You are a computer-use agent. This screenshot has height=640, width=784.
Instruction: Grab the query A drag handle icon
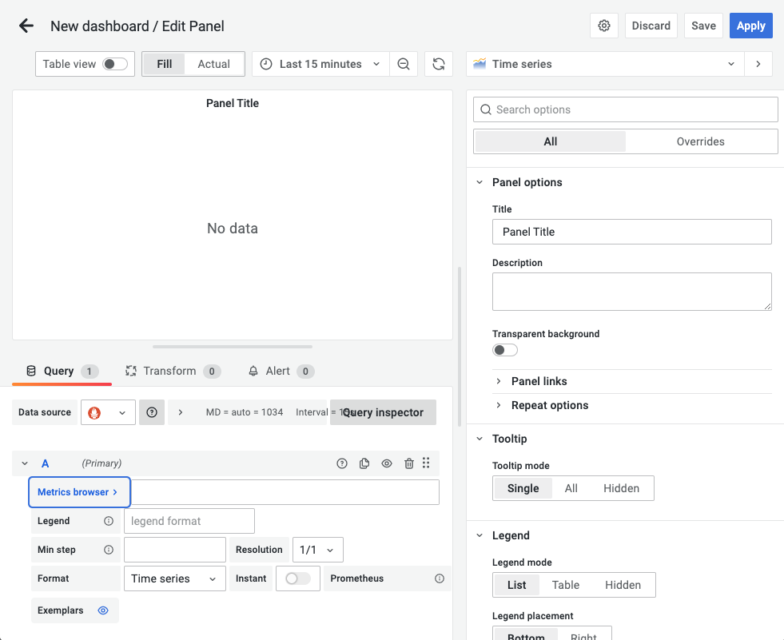426,463
